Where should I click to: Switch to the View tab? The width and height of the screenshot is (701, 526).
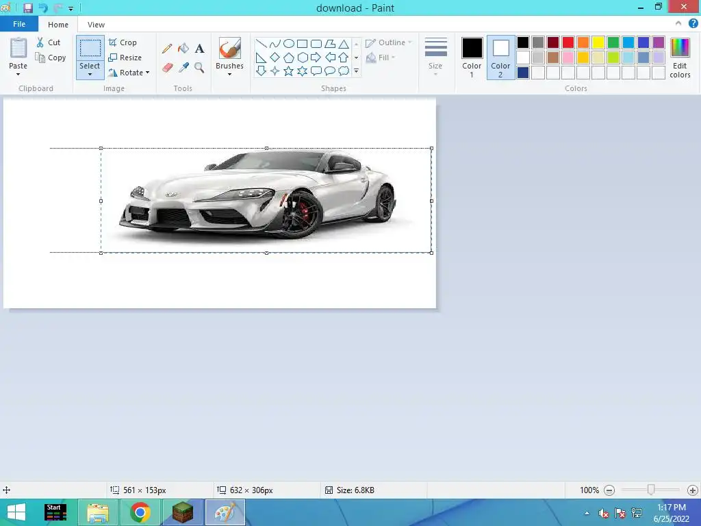coord(96,25)
